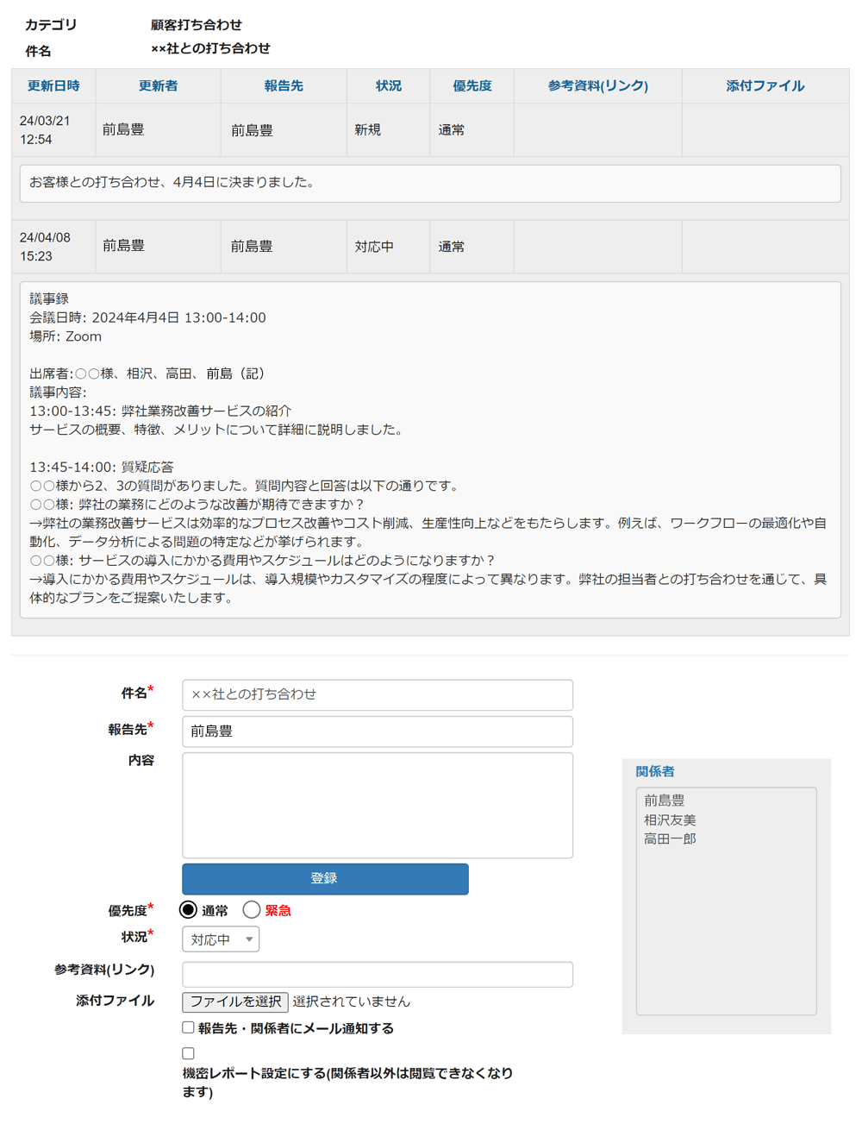The image size is (862, 1124).
Task: Select the 緊急 priority radio button
Action: coord(251,909)
